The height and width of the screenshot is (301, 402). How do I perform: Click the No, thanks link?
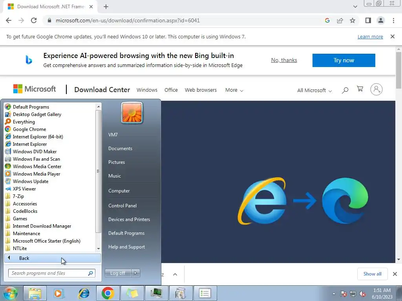(284, 60)
